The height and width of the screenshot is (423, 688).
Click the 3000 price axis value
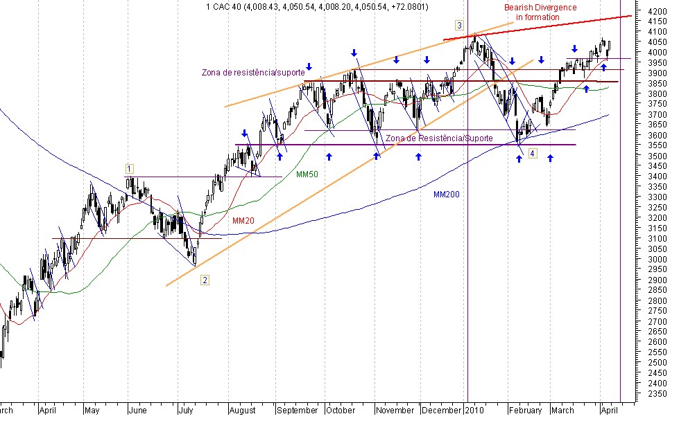657,259
